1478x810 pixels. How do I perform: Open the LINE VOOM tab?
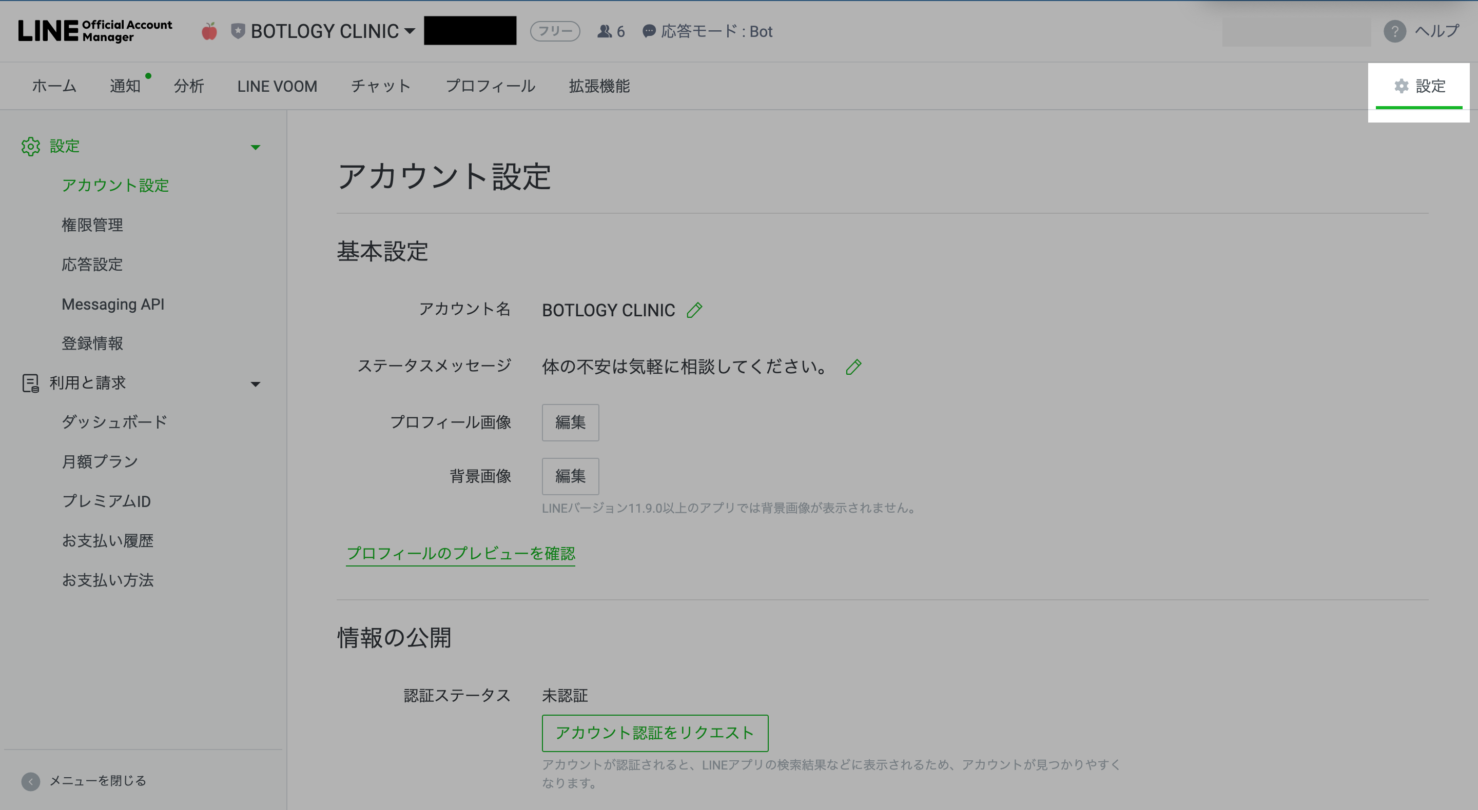(277, 86)
